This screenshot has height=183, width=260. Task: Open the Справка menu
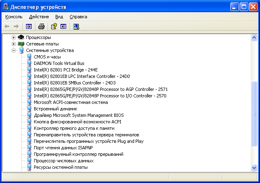tap(78, 17)
